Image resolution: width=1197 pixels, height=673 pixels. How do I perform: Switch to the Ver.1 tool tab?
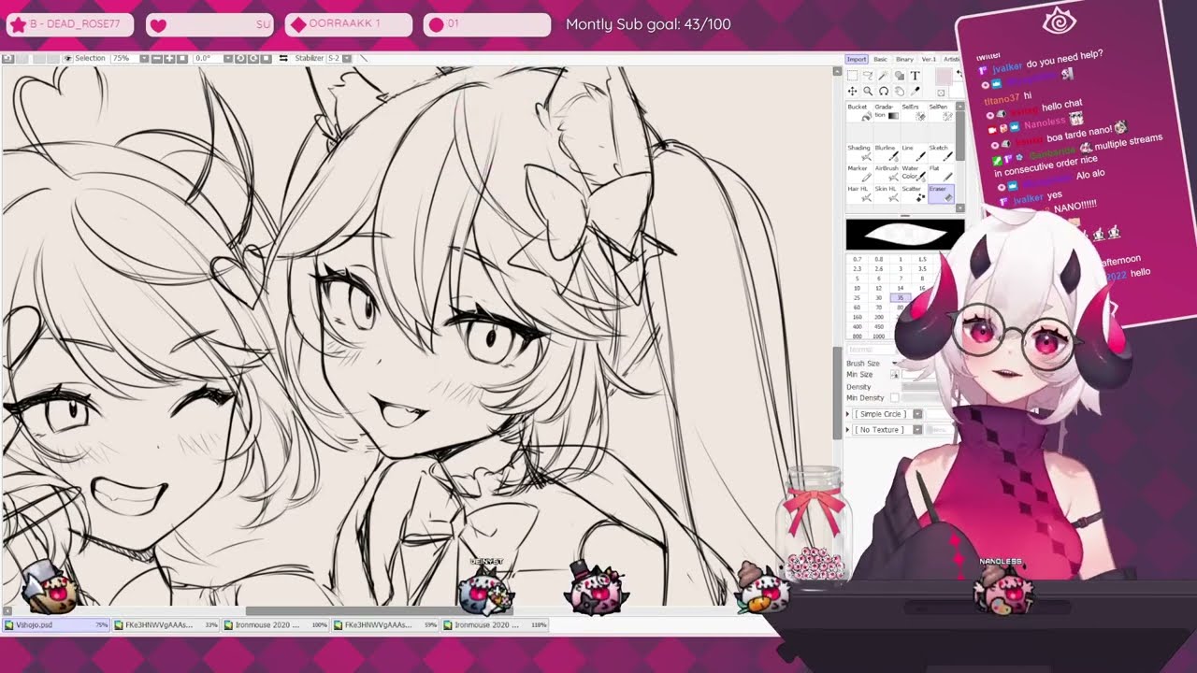[929, 60]
